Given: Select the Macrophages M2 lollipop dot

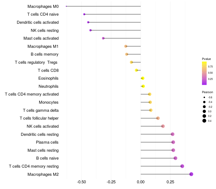Looking at the screenshot, I should (191, 174).
